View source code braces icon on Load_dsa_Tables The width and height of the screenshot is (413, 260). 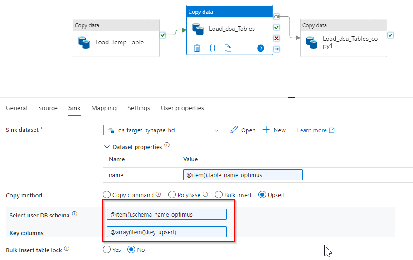click(213, 48)
